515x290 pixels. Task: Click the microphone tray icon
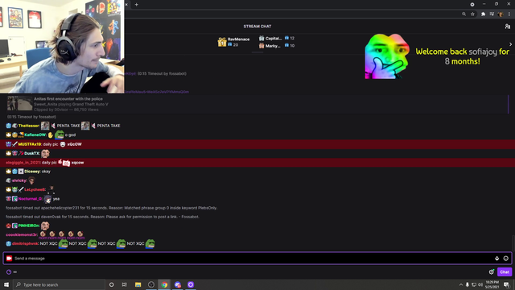click(x=468, y=284)
